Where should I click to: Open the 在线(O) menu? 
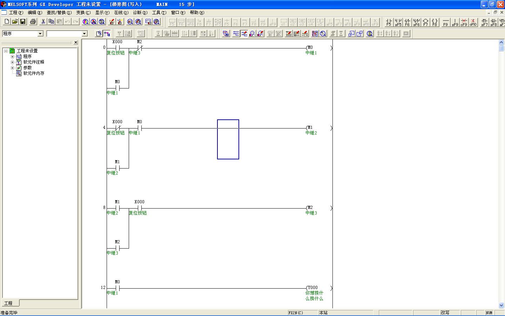tap(121, 13)
